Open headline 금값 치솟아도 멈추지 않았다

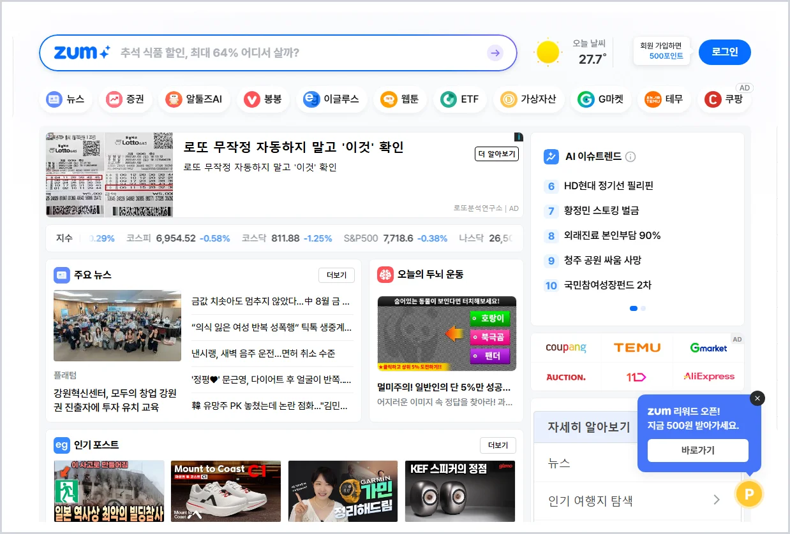pos(272,301)
